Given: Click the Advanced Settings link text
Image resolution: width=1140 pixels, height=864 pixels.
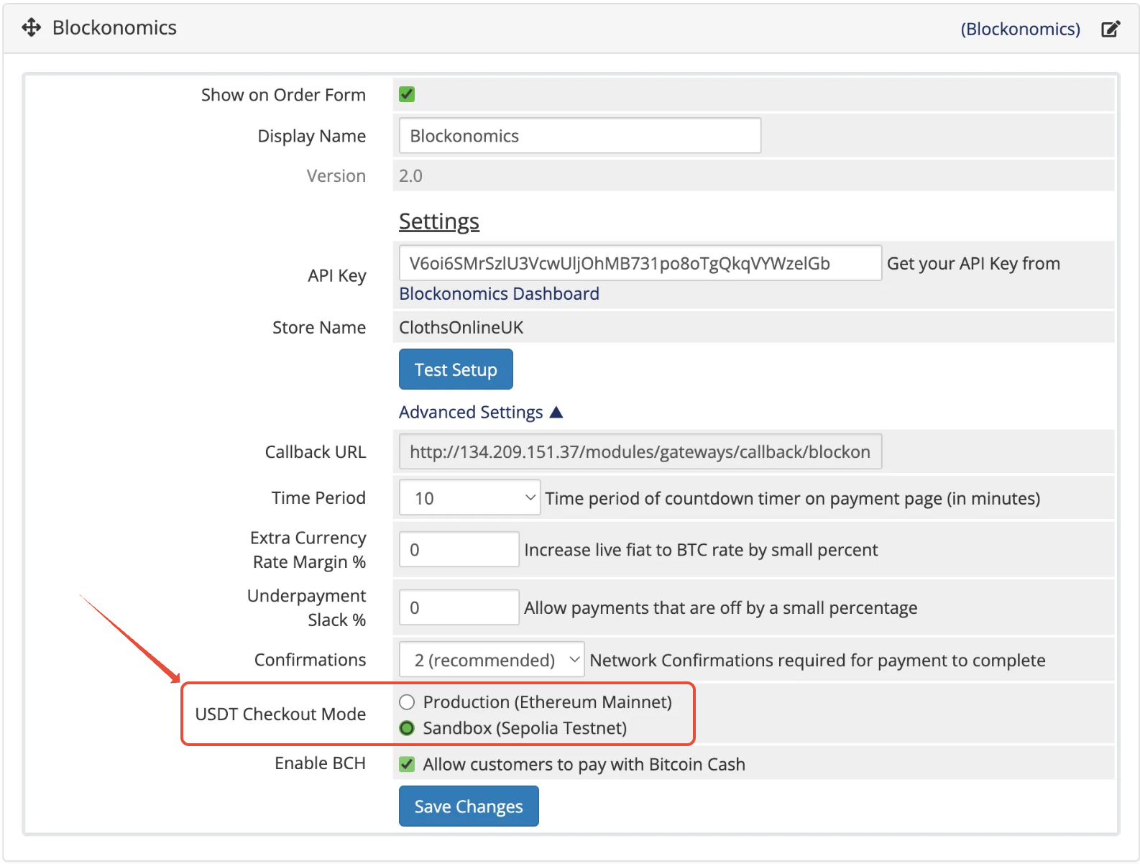Looking at the screenshot, I should pyautogui.click(x=471, y=412).
